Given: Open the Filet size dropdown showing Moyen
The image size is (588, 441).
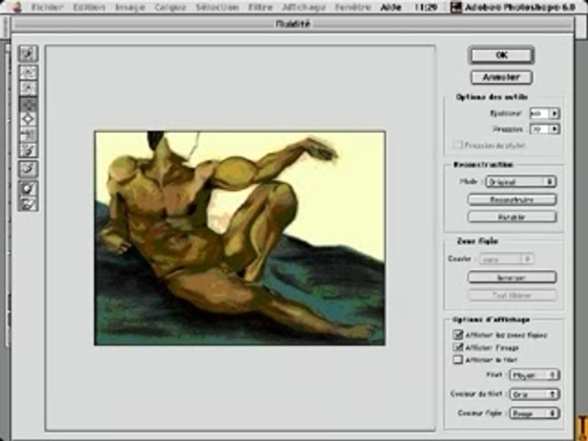Looking at the screenshot, I should pyautogui.click(x=534, y=375).
